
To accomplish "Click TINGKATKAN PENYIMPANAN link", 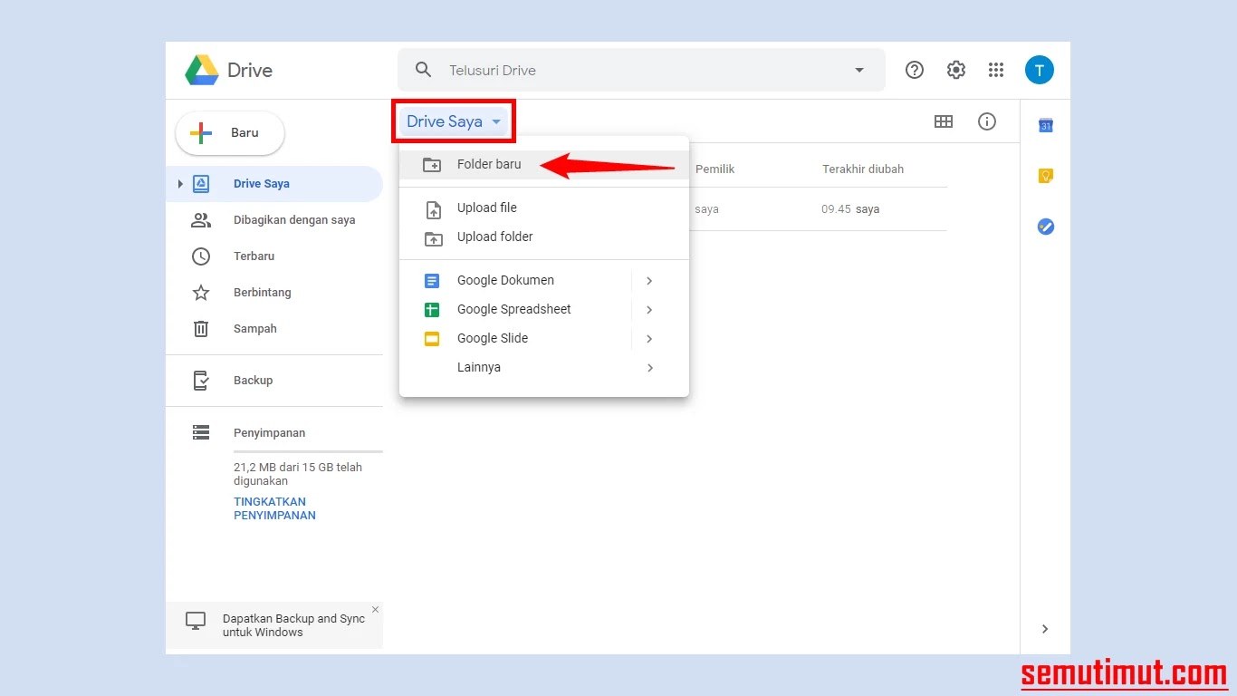I will point(274,508).
